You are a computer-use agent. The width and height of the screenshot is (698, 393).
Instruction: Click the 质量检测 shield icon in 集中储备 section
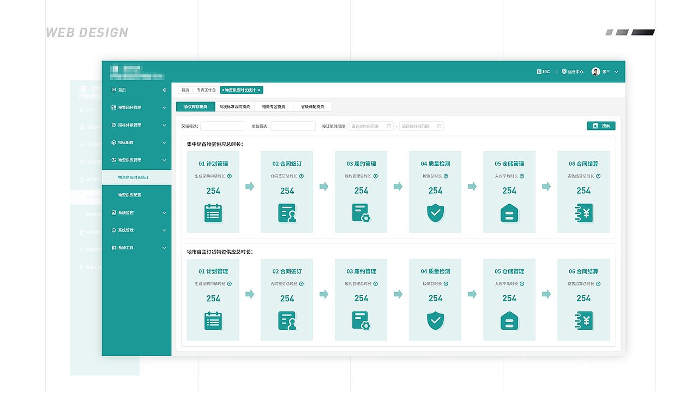click(436, 213)
